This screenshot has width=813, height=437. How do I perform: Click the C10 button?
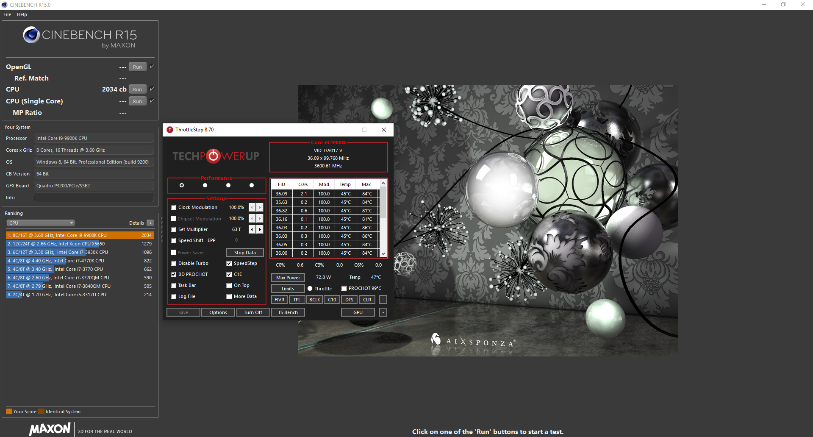[332, 300]
